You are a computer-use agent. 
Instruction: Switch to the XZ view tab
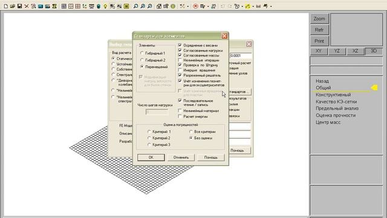coord(355,51)
